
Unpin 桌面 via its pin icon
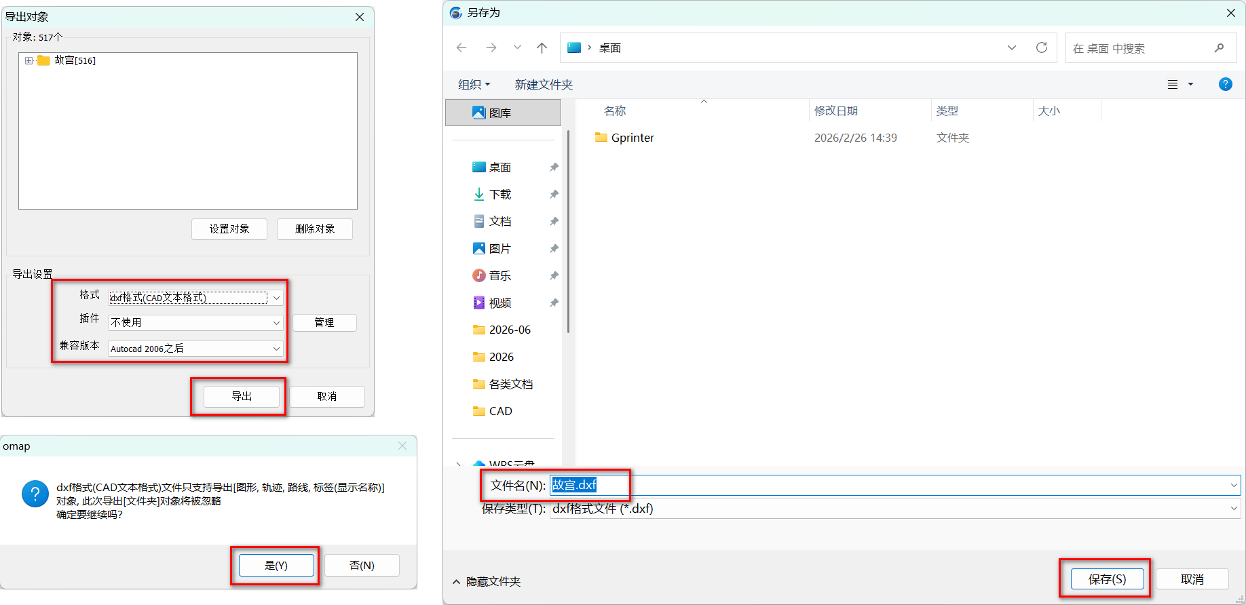click(x=554, y=167)
